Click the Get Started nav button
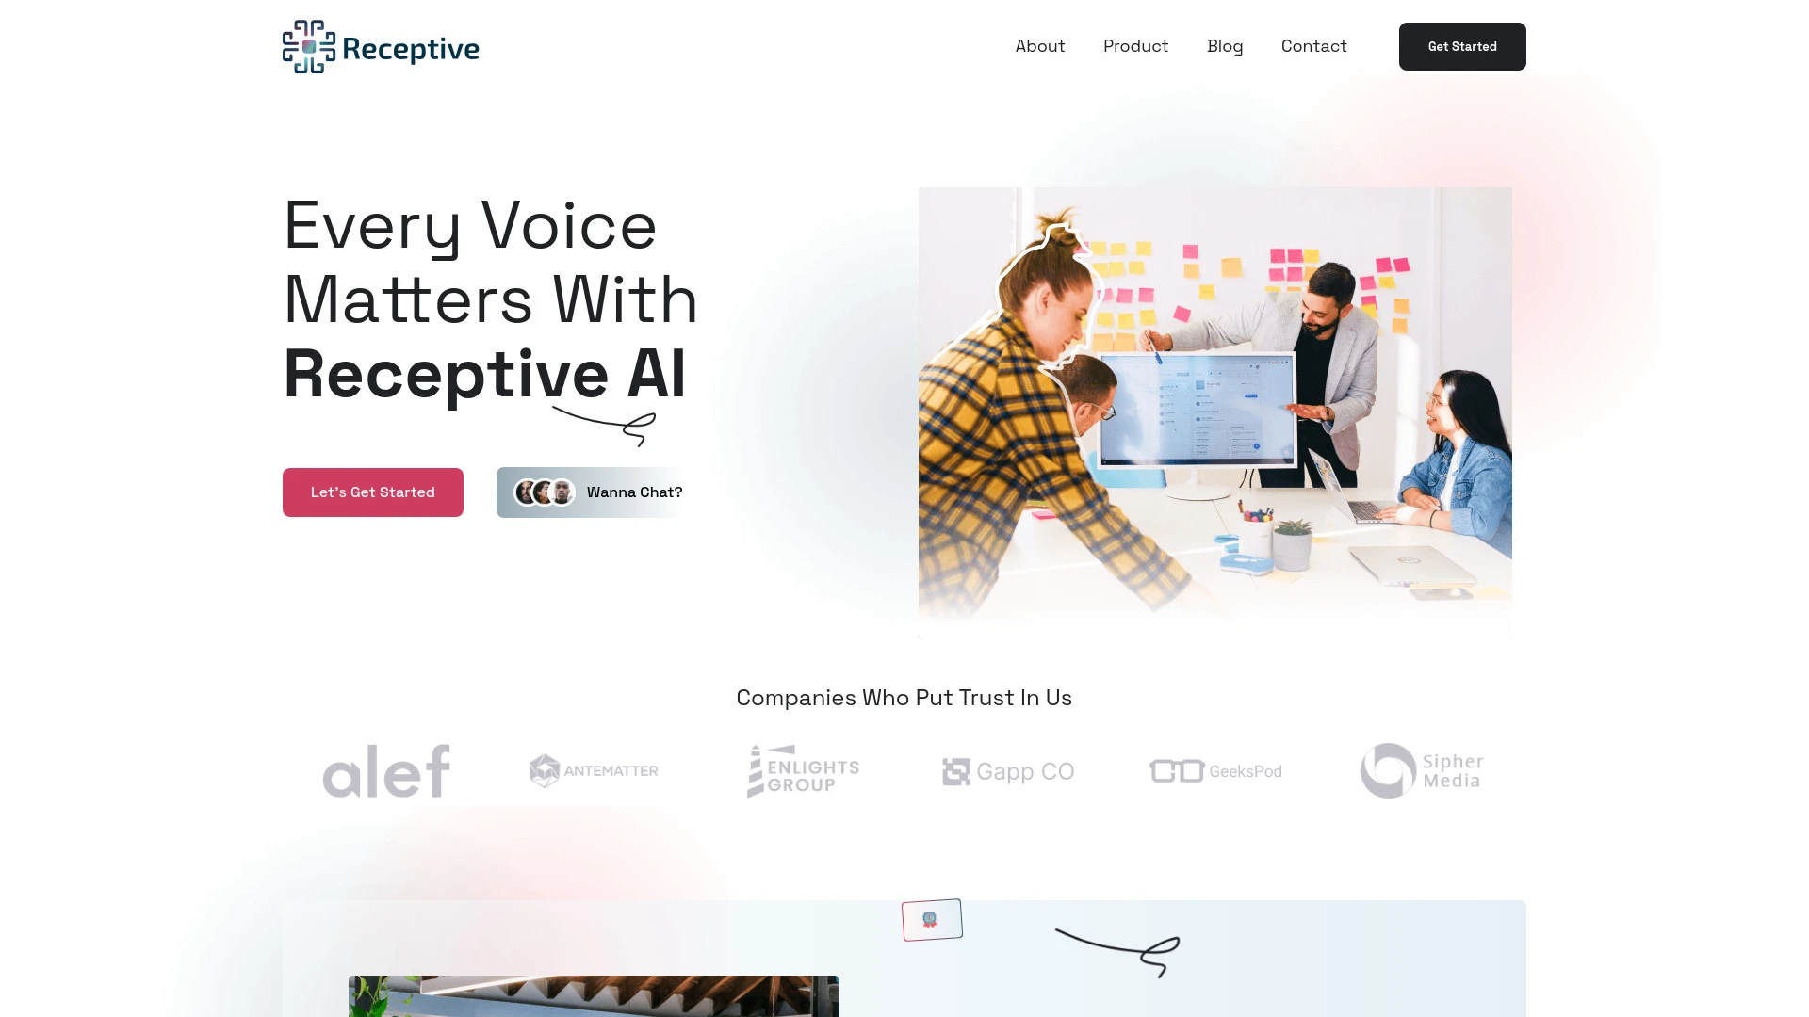 click(x=1462, y=46)
